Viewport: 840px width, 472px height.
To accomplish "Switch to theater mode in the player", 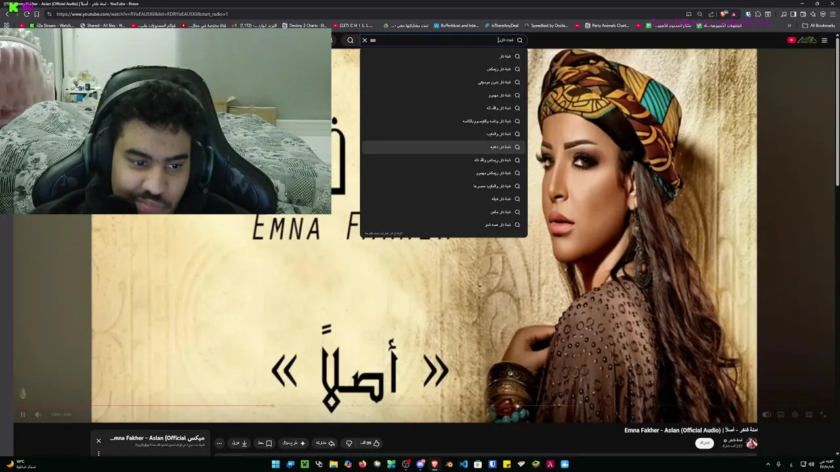I will (808, 414).
